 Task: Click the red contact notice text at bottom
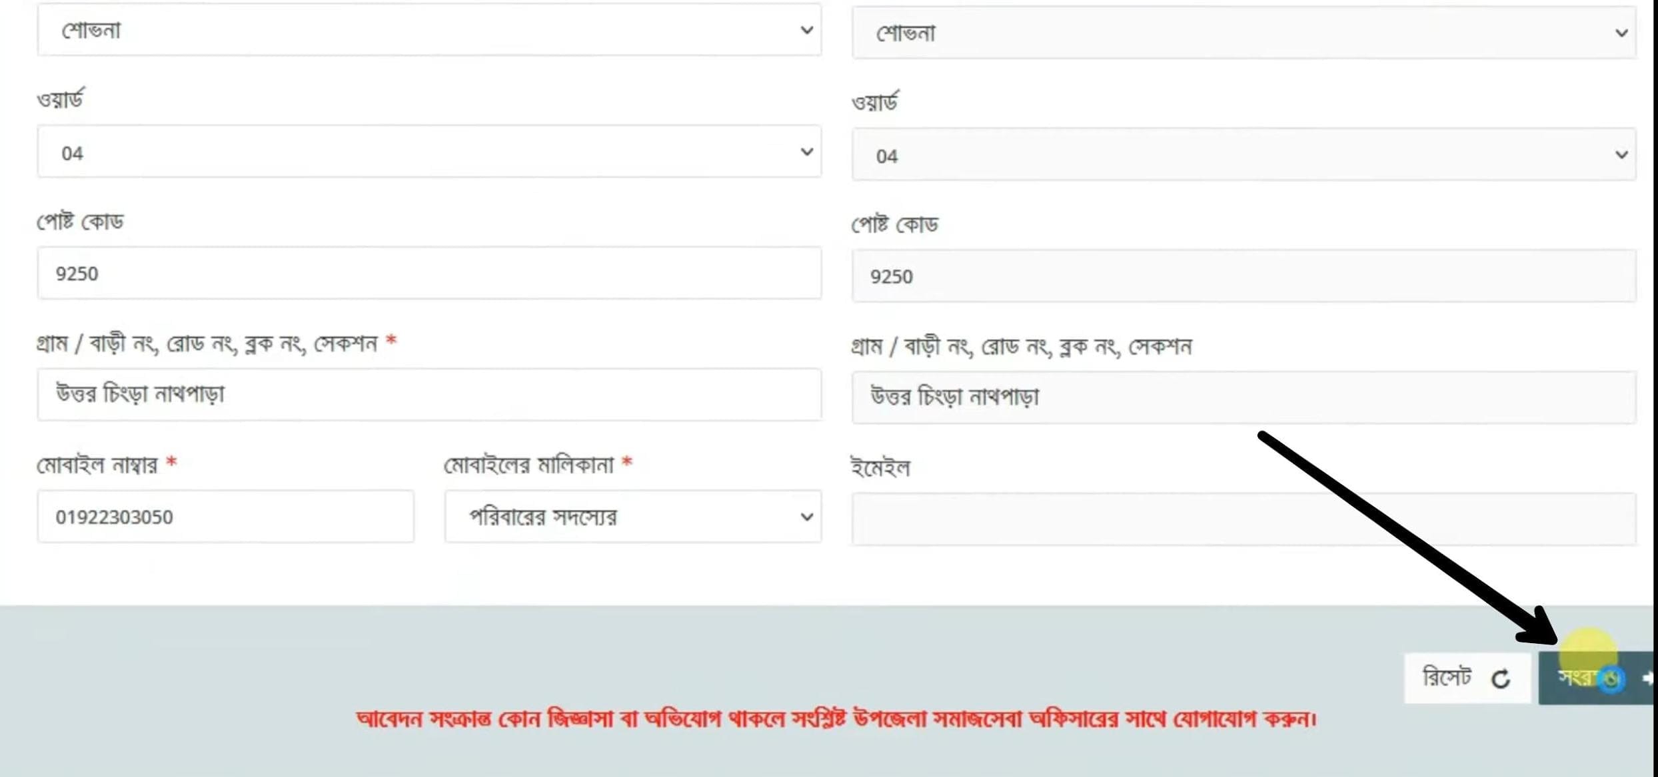[x=836, y=719]
